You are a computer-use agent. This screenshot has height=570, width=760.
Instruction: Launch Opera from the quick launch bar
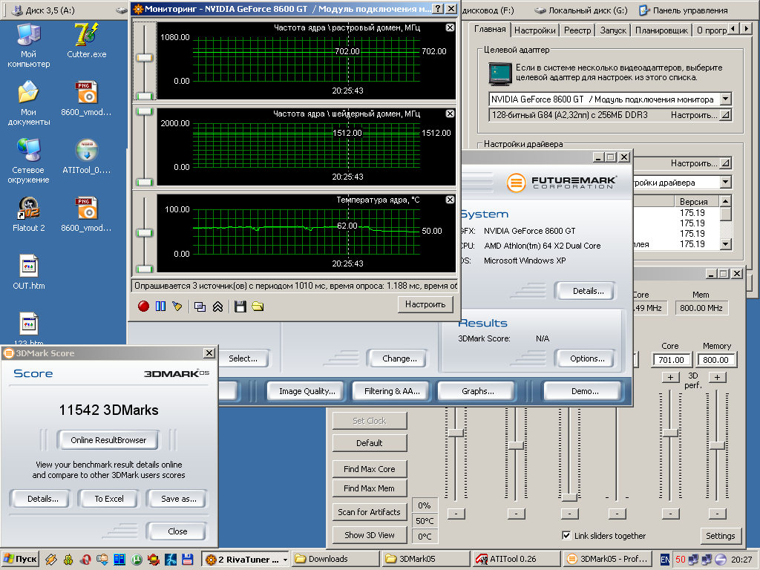86,560
